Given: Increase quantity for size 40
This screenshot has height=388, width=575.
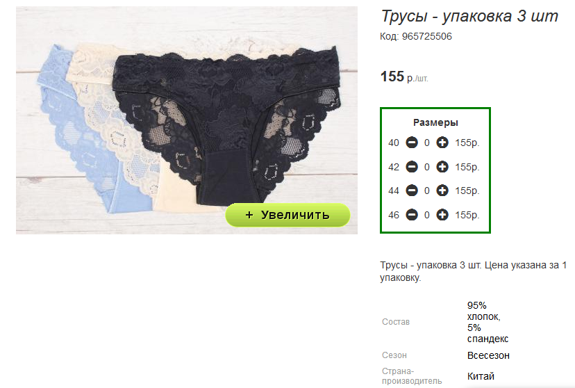Looking at the screenshot, I should click(x=442, y=143).
